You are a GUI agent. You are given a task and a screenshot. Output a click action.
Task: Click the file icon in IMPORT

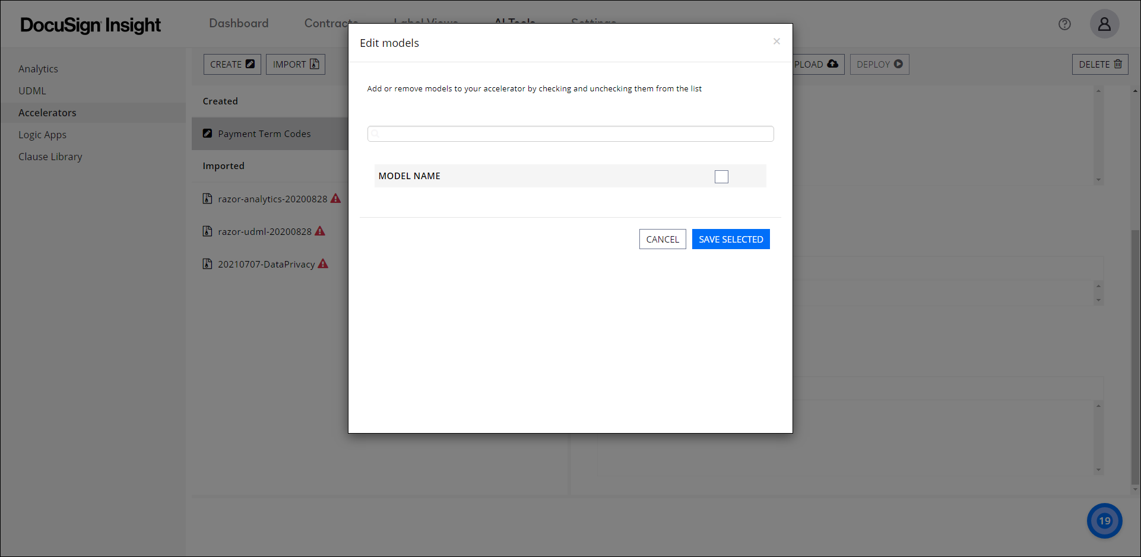click(x=315, y=63)
